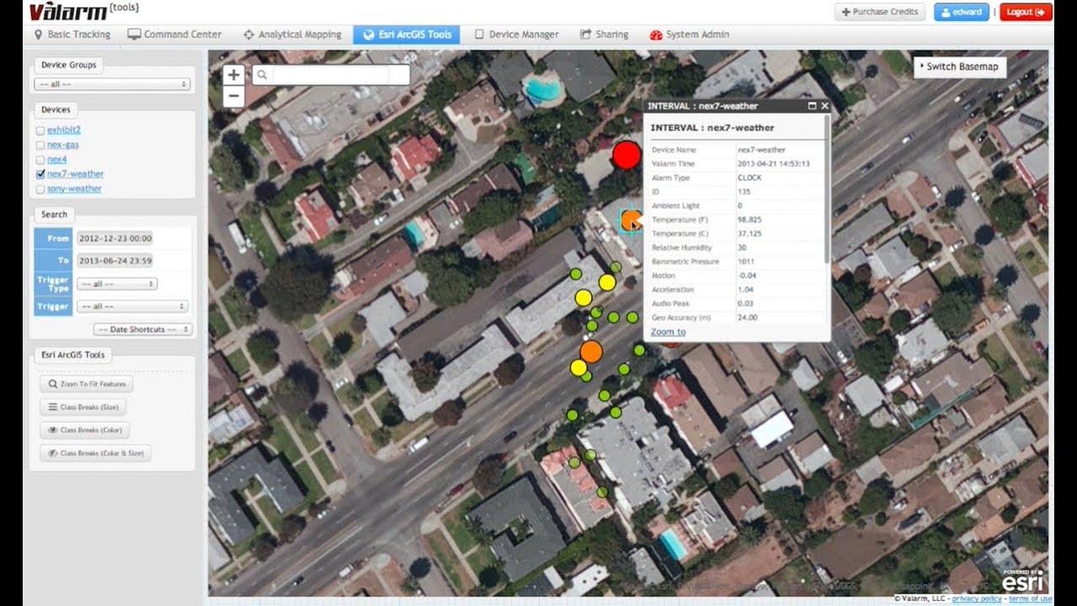This screenshot has width=1077, height=606.
Task: Open the System Admin tab
Action: point(689,35)
